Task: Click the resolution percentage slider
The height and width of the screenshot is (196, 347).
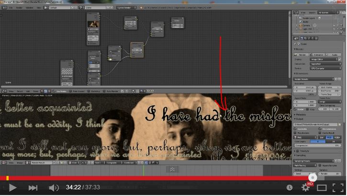Action: pyautogui.click(x=305, y=94)
